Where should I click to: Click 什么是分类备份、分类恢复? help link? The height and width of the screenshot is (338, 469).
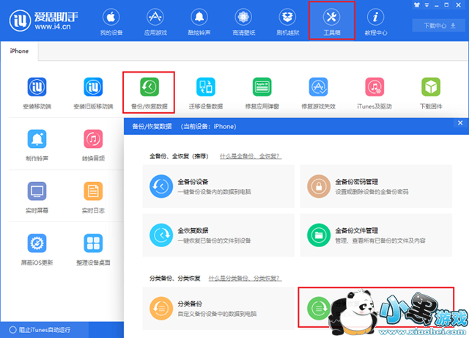coord(245,279)
